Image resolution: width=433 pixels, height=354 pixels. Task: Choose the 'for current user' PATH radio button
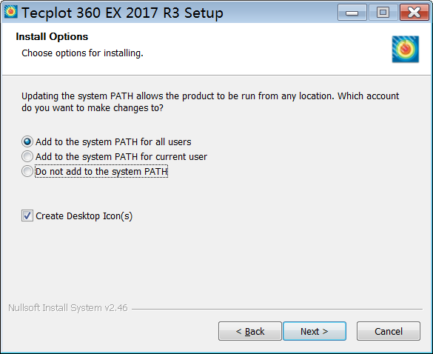point(27,156)
